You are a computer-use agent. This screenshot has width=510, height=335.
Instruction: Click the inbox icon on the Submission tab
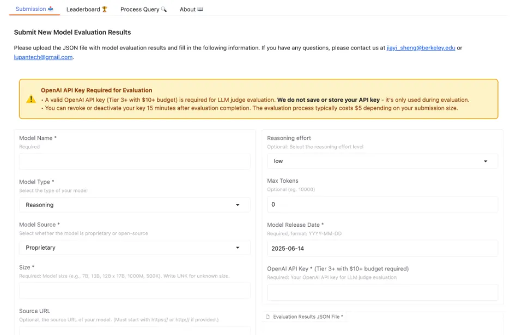point(51,9)
